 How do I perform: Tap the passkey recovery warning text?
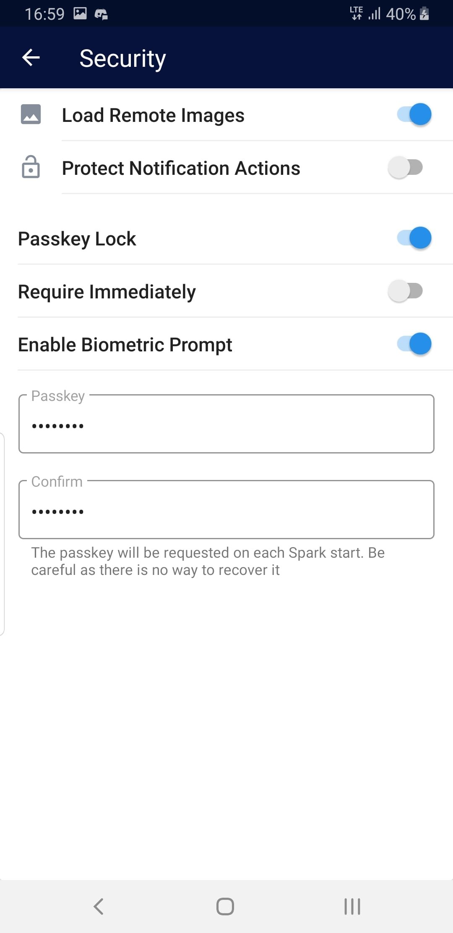click(x=208, y=561)
